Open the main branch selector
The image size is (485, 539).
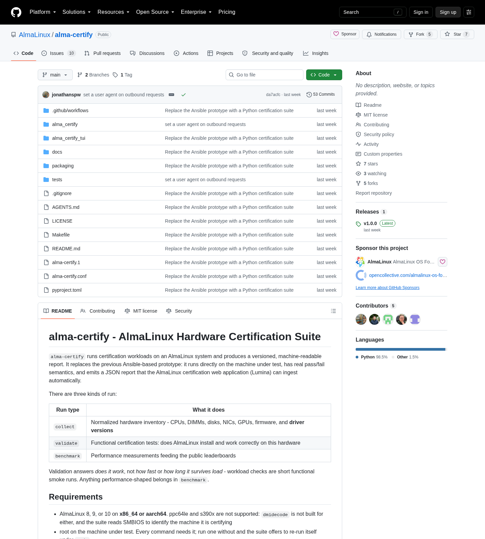click(55, 75)
